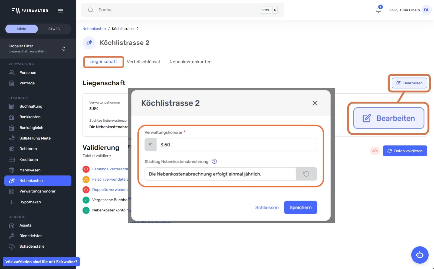Click the green check icon for Vergessene Buchhaltung
Viewport: 434px width, 269px height.
86,200
